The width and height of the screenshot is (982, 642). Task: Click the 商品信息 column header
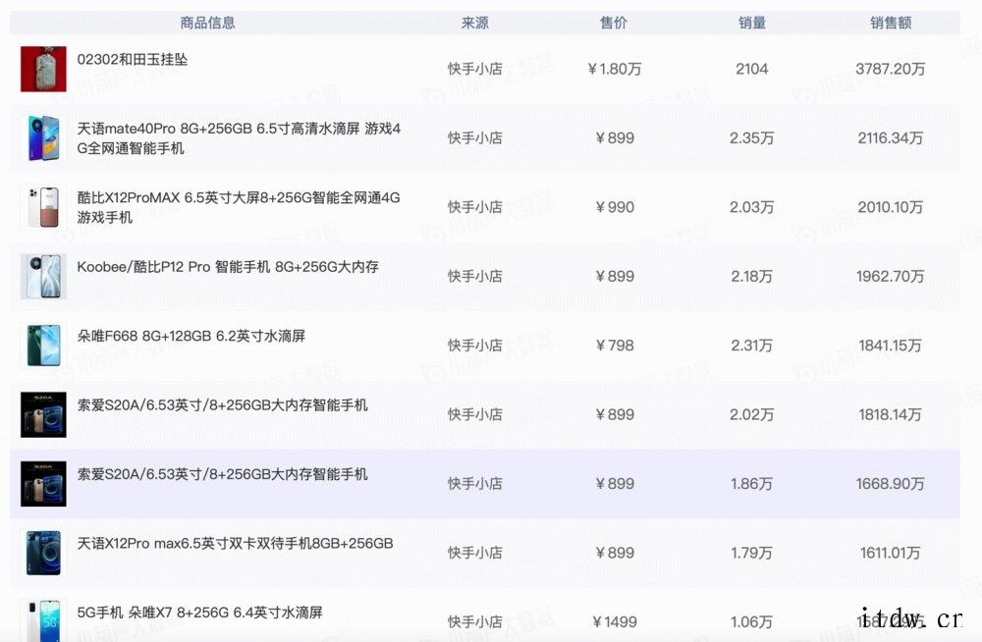207,24
